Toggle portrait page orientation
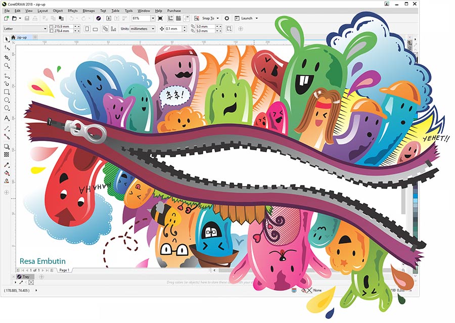This screenshot has height=323, width=455. click(x=86, y=29)
